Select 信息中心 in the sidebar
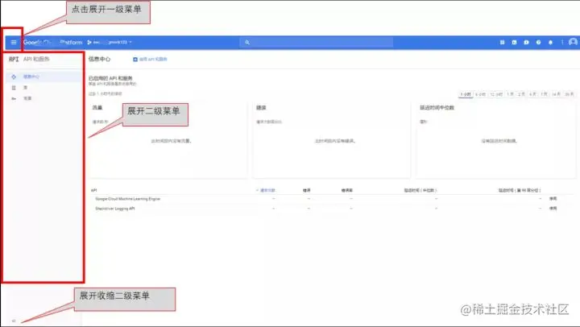 tap(44, 77)
